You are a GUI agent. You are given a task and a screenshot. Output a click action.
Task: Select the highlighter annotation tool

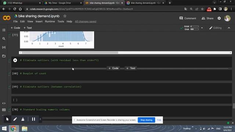point(23,119)
